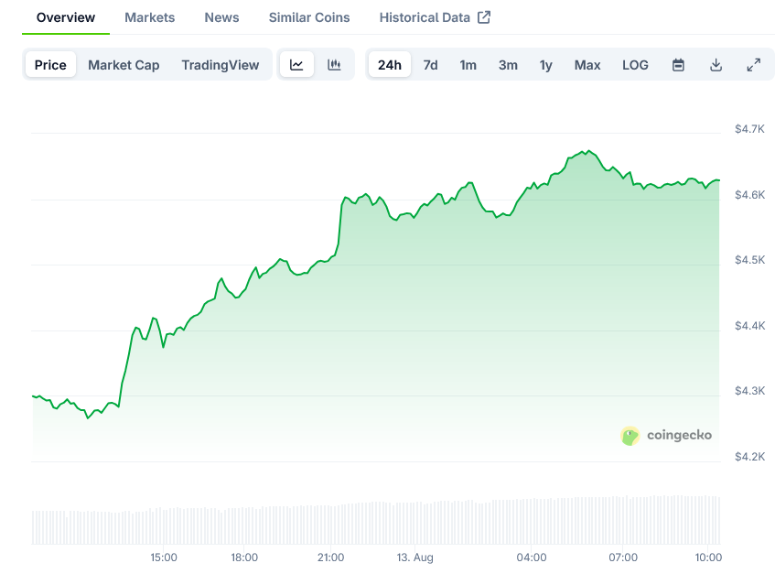775x574 pixels.
Task: Switch chart to TradingView
Action: click(220, 65)
